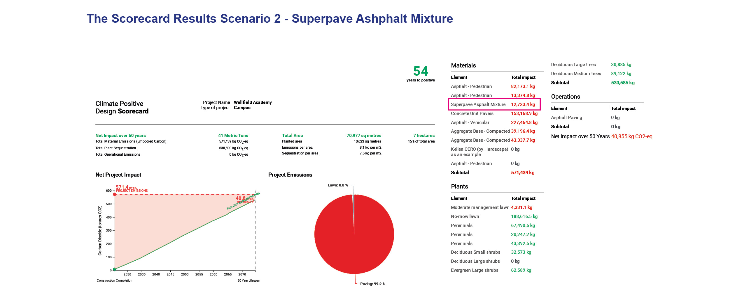Click the No-mow lawn plant entry
Viewport: 742px width, 304px height.
(x=465, y=216)
